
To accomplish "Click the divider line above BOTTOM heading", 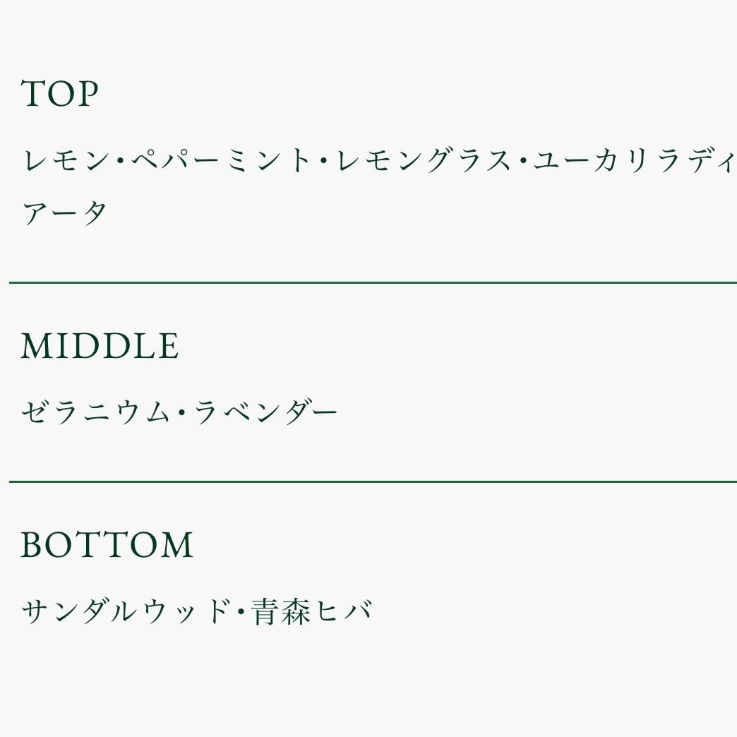I will coord(373,481).
